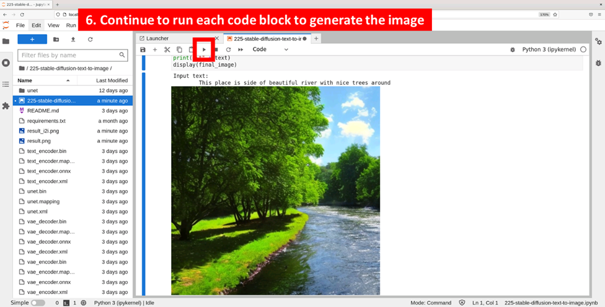Select the text_encoder.onnx file
This screenshot has height=307, width=605.
[73, 171]
